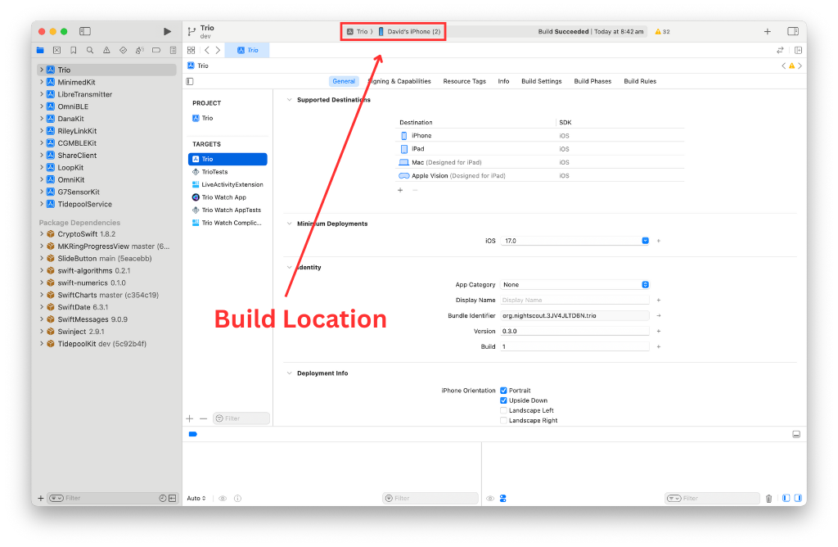Screen dimensions: 838x547
Task: Open the related items grid menu
Action: 191,50
